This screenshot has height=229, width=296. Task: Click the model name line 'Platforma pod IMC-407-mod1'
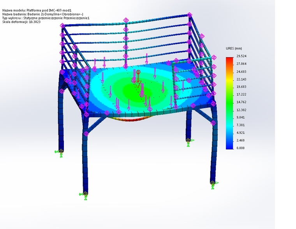coord(37,10)
